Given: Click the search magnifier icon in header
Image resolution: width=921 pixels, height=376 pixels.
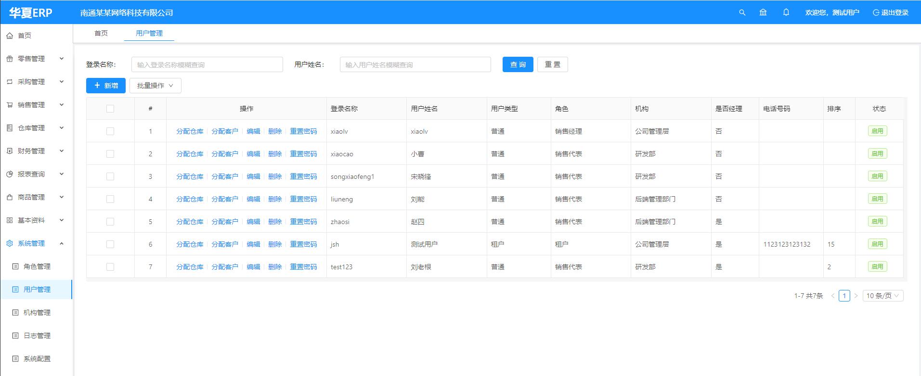Looking at the screenshot, I should [742, 13].
